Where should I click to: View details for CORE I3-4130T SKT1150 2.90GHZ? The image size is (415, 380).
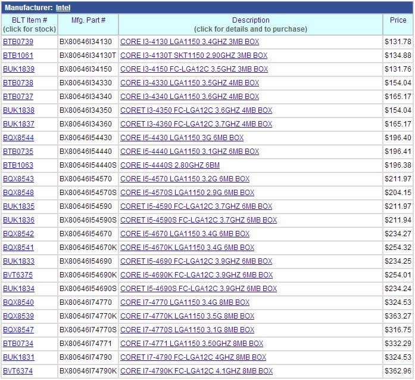pos(194,55)
